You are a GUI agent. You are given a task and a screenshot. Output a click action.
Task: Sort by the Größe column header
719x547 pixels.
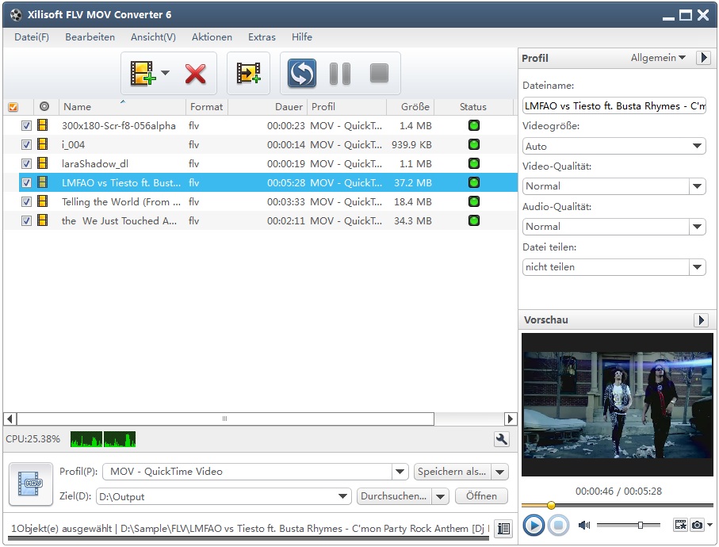(x=411, y=107)
